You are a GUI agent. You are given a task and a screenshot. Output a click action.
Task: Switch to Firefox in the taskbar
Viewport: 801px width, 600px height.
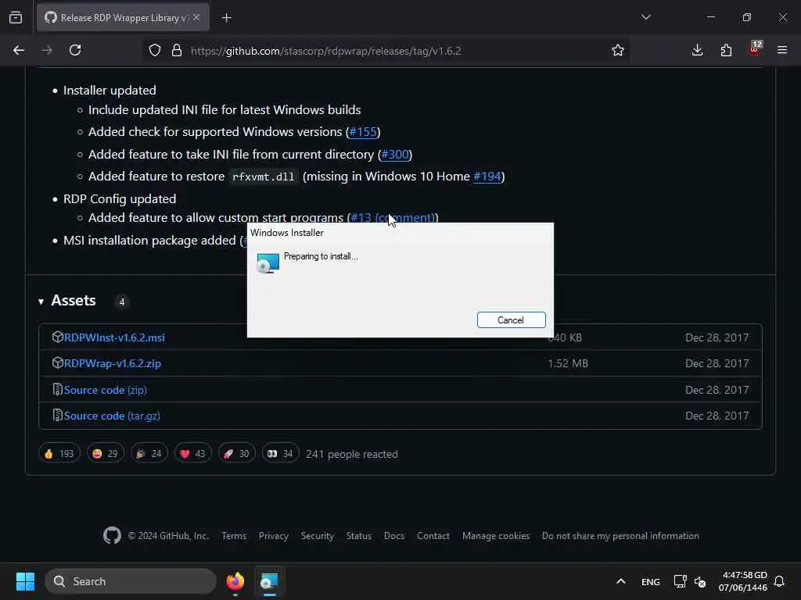[x=235, y=581]
